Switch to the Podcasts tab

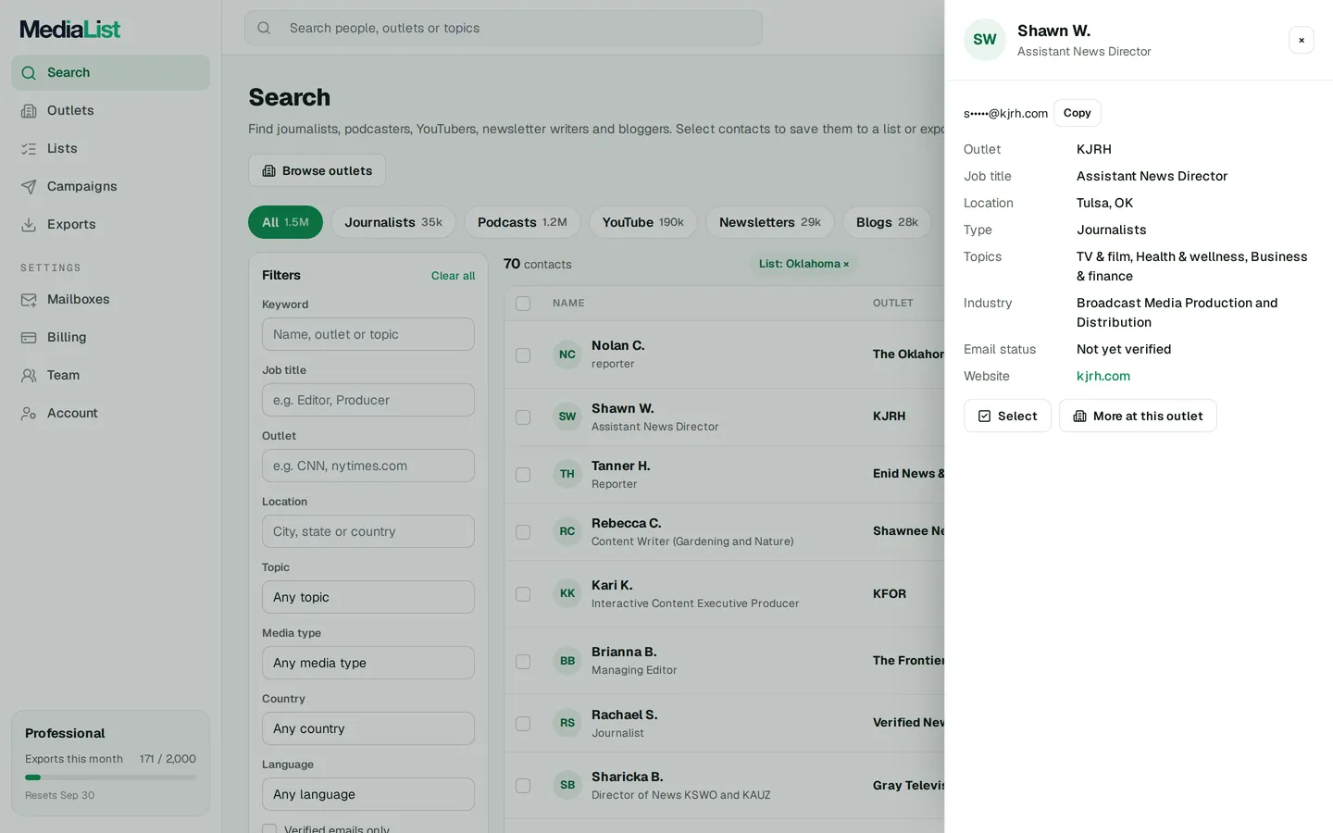[522, 222]
